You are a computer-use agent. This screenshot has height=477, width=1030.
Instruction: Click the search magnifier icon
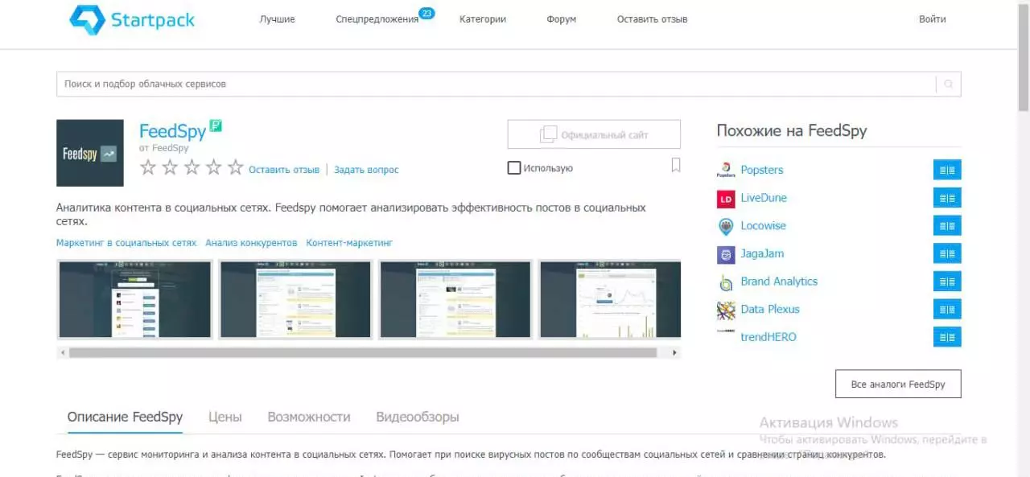click(x=949, y=84)
